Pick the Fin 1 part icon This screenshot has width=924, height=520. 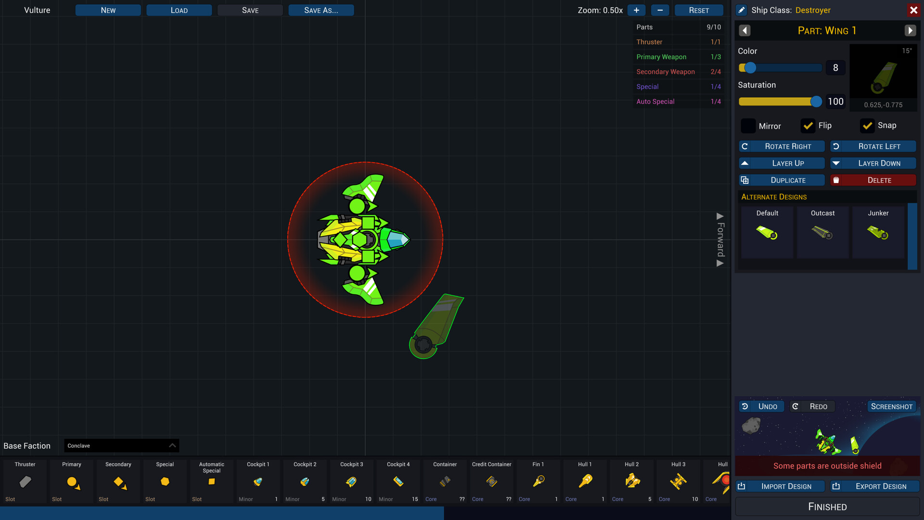[x=539, y=481]
